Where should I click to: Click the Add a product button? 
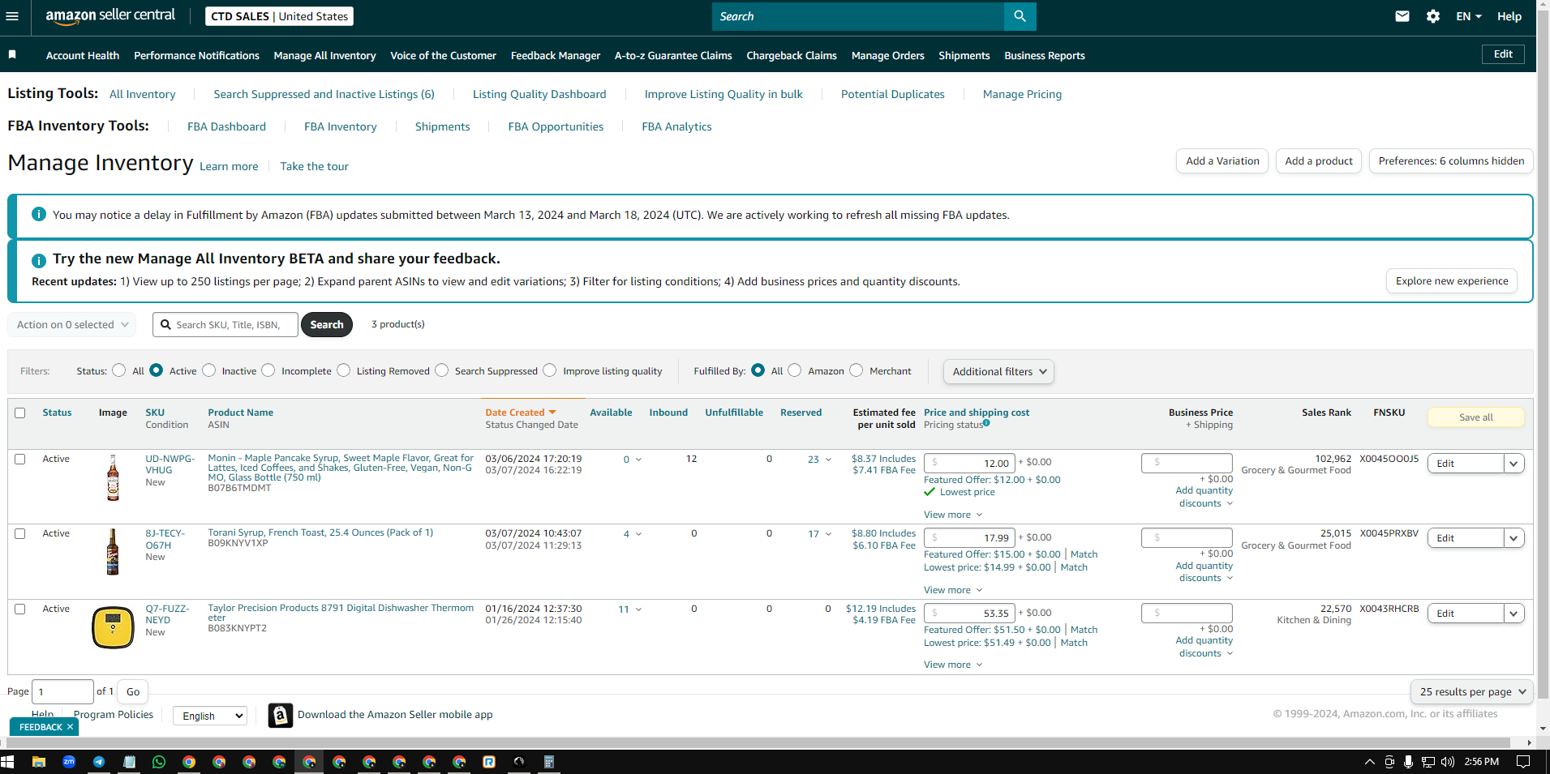(1319, 160)
